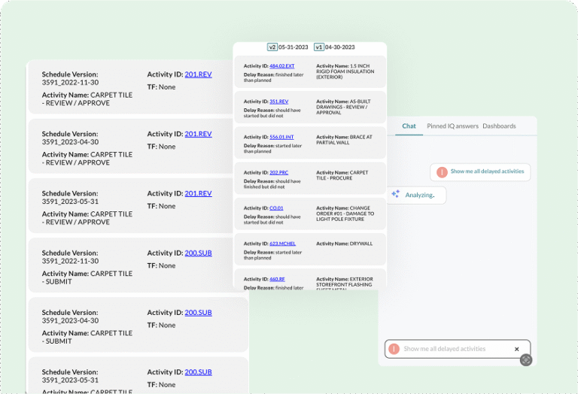Click the 'Show me all delayed activities' chat bubble
Image resolution: width=578 pixels, height=394 pixels.
pyautogui.click(x=480, y=172)
